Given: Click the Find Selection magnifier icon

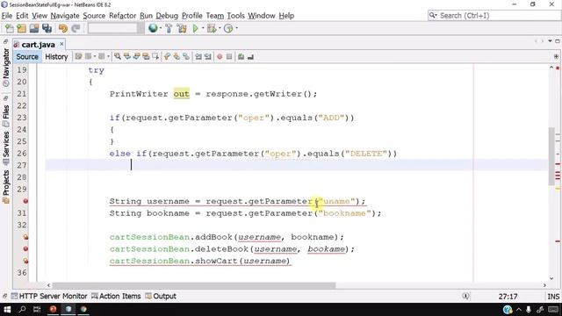Looking at the screenshot, I should (x=118, y=56).
